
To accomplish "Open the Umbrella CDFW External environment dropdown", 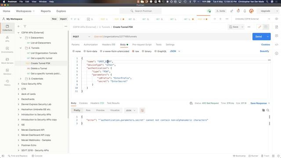I will click(x=252, y=19).
